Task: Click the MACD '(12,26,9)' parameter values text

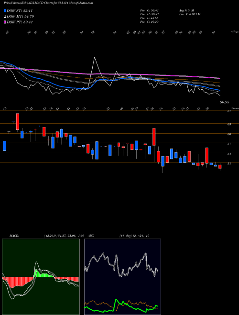Action: (x=65, y=235)
